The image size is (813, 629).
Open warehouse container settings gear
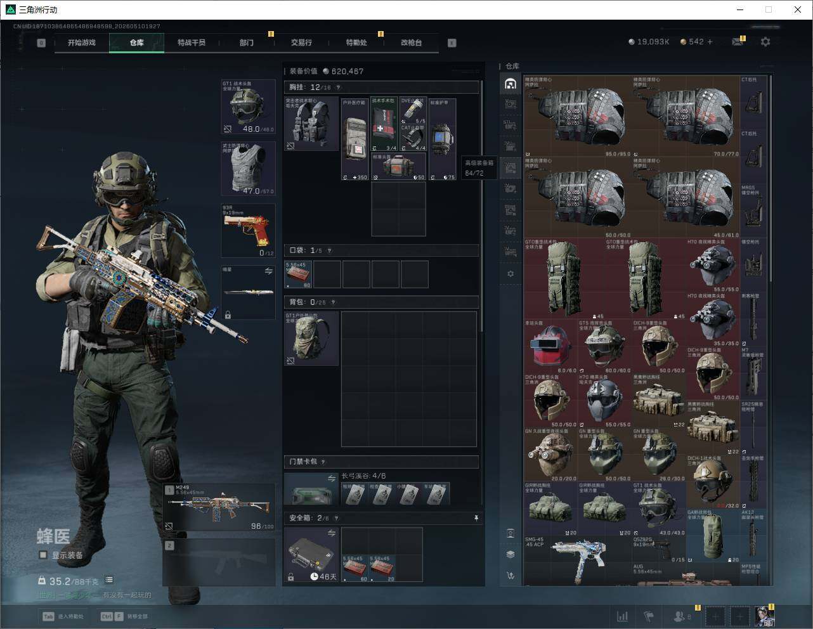(x=511, y=274)
